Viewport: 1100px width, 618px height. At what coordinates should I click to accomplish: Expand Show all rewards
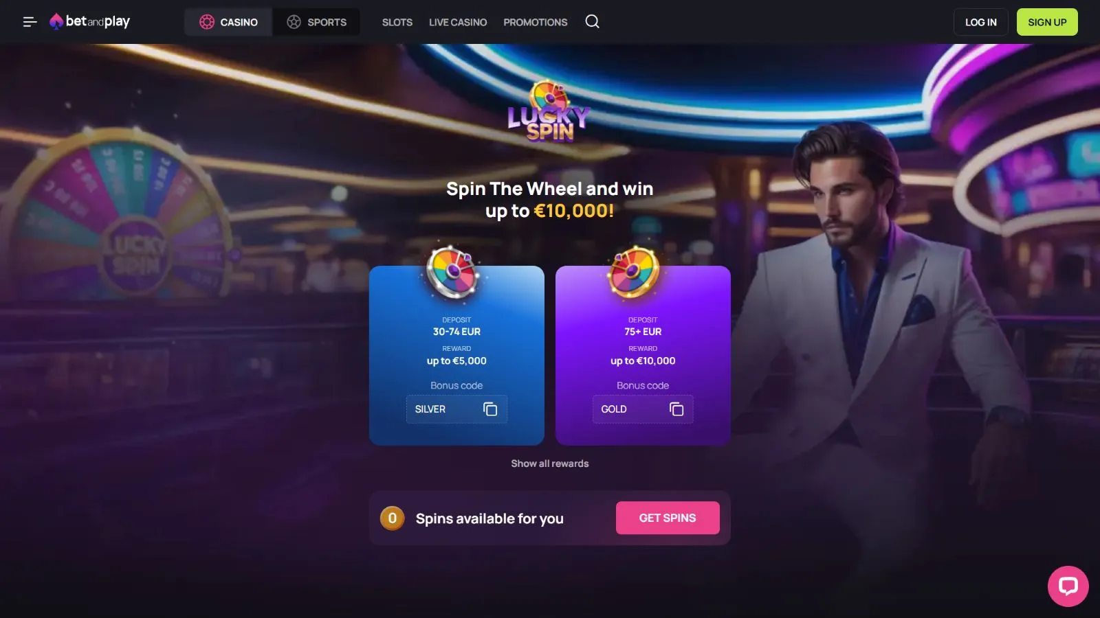[x=550, y=463]
